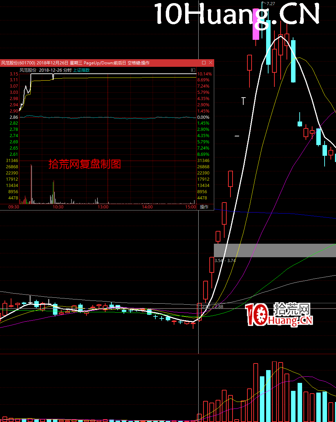Click the 3.15 limit-up price label
Screen dimensions: 336x422
(x=14, y=74)
